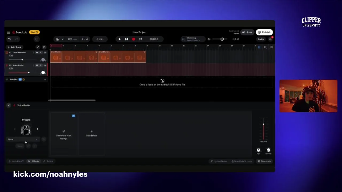The width and height of the screenshot is (342, 192).
Task: Click the BandLab logo
Action: pyautogui.click(x=20, y=32)
